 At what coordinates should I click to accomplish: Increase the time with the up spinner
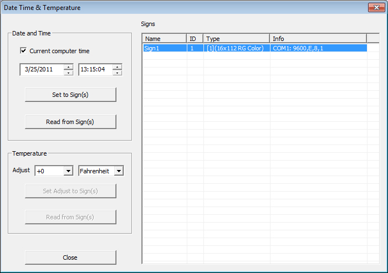118,67
